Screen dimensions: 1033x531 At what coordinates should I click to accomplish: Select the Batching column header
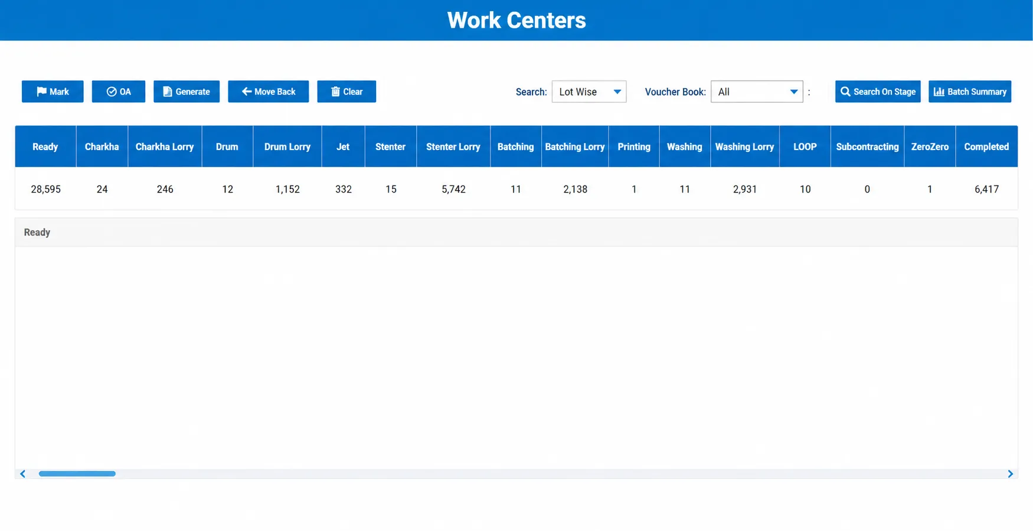pyautogui.click(x=516, y=146)
